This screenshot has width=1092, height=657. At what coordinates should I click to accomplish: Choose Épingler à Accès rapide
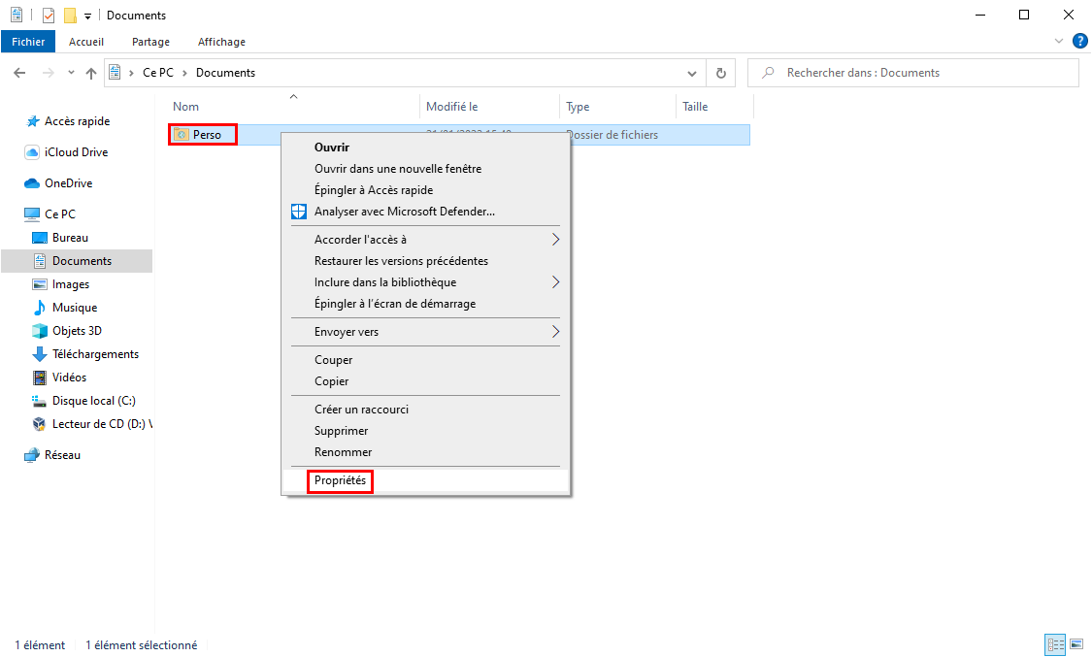click(425, 190)
